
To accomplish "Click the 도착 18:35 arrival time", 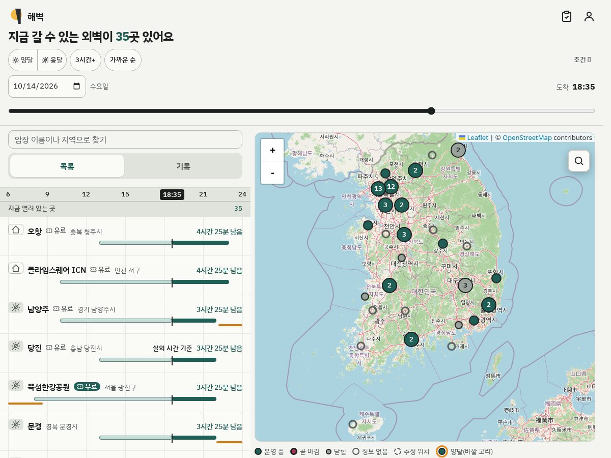I will 576,87.
